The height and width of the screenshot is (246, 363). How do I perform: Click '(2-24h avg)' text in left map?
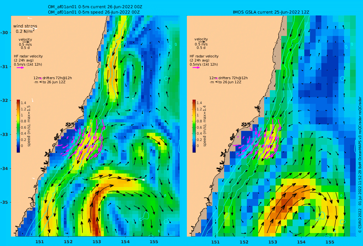(x=24, y=60)
